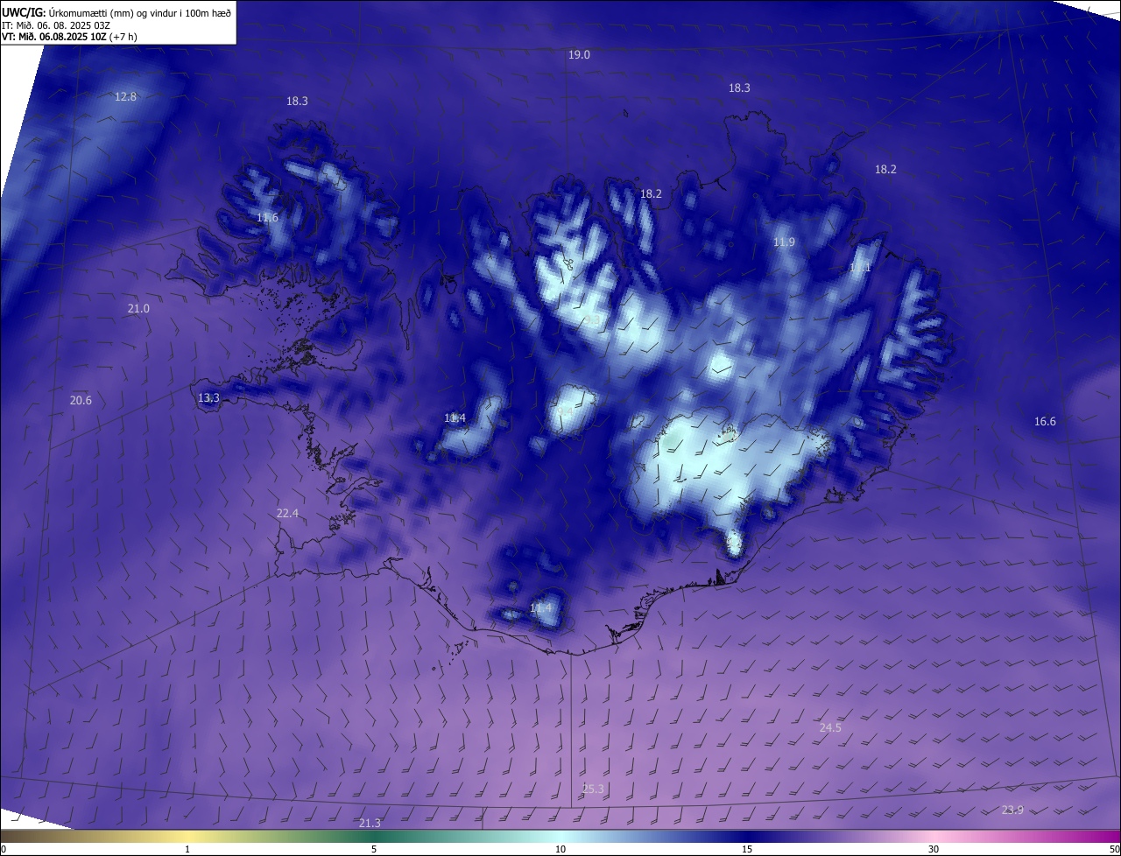Screen dimensions: 1121x856
Task: Click the 20.6 value on the map
Action: (x=81, y=400)
